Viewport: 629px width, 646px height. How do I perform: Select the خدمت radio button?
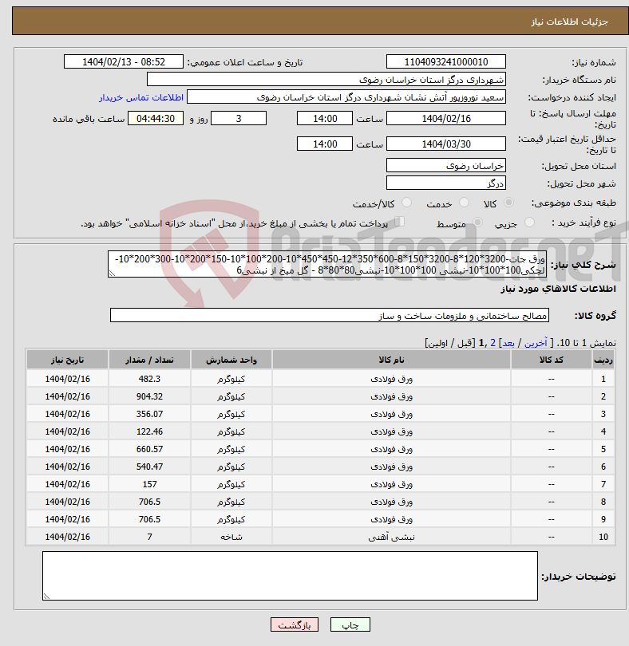coord(464,203)
